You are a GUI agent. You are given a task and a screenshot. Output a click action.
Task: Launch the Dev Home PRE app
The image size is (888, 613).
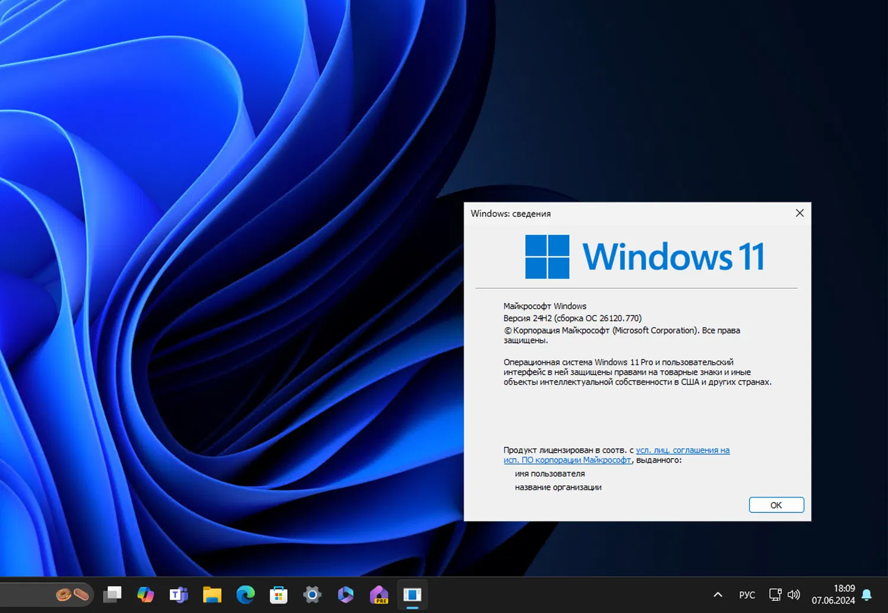pyautogui.click(x=379, y=595)
